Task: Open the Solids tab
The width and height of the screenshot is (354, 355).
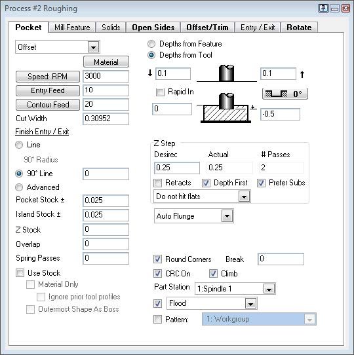Action: [111, 28]
